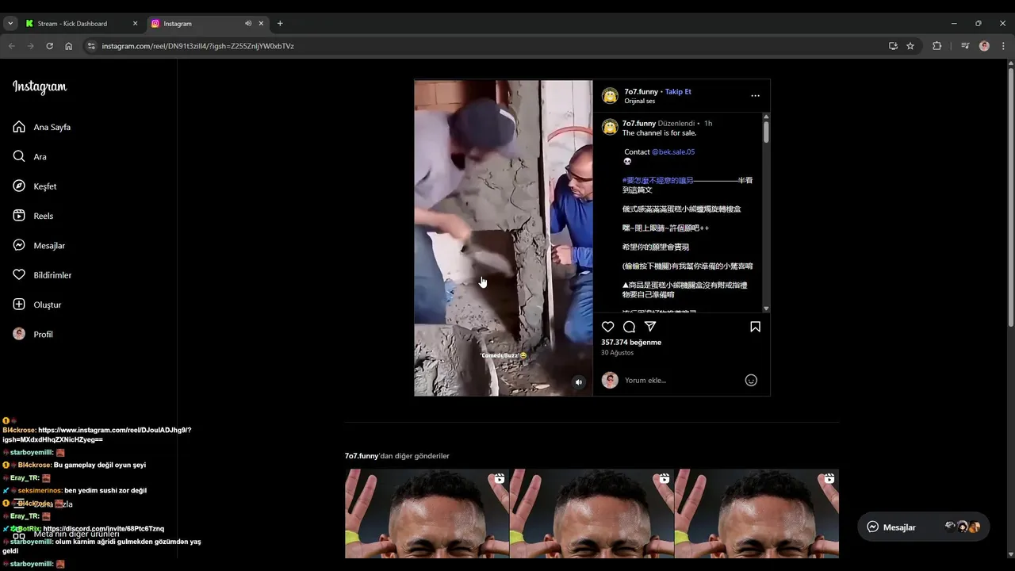Click Meta'nın diğer ürünleri grid icon
The image size is (1015, 571).
click(19, 535)
